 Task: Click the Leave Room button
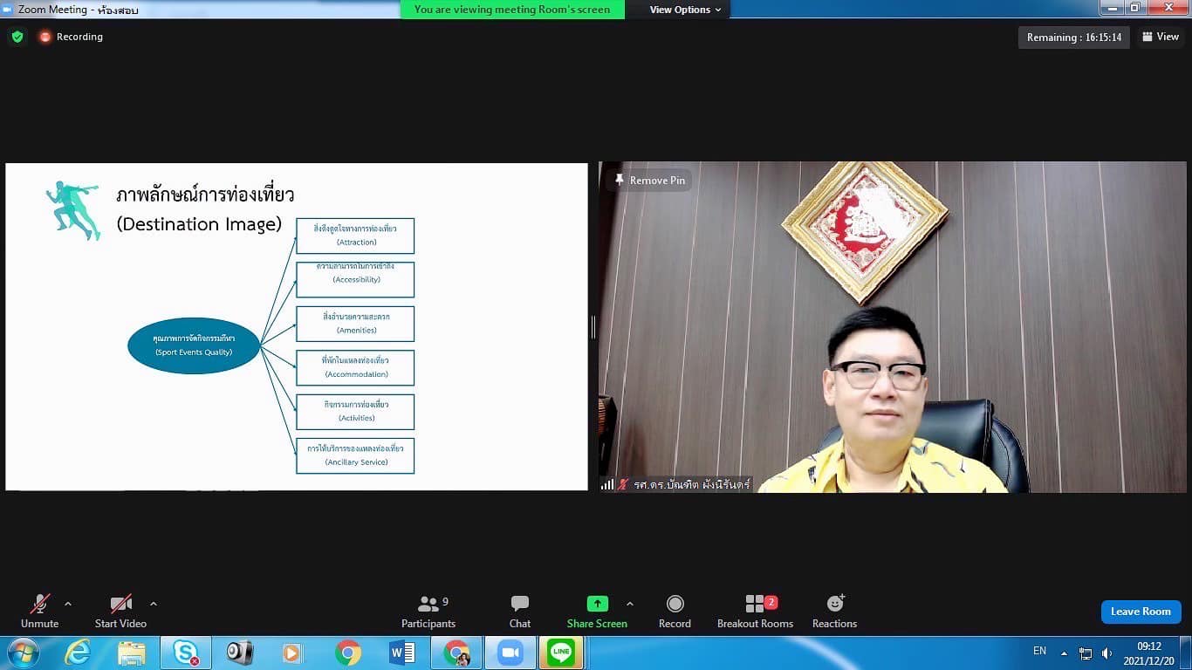click(x=1141, y=612)
